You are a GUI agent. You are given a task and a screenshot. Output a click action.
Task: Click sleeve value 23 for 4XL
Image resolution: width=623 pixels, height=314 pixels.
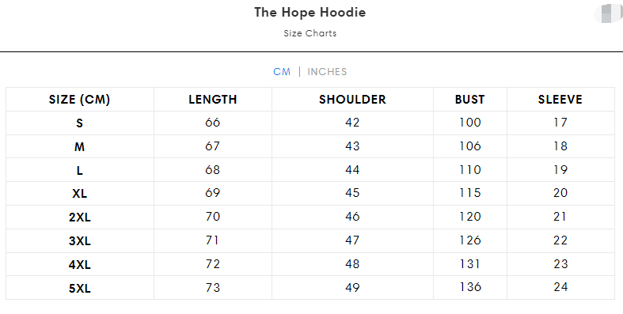(x=560, y=264)
